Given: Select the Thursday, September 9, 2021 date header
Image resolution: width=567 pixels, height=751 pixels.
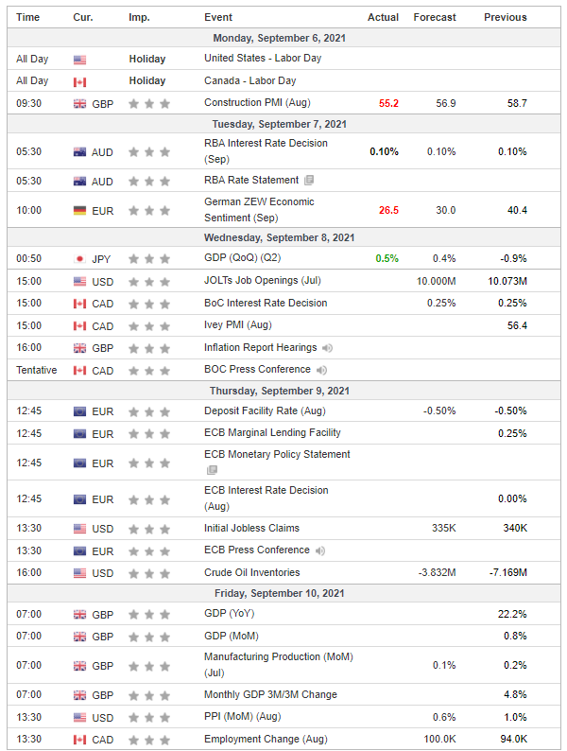Looking at the screenshot, I should click(280, 391).
